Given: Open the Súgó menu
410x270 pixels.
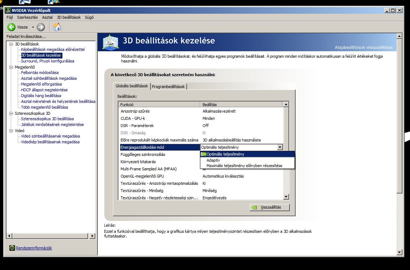Looking at the screenshot, I should pos(89,17).
